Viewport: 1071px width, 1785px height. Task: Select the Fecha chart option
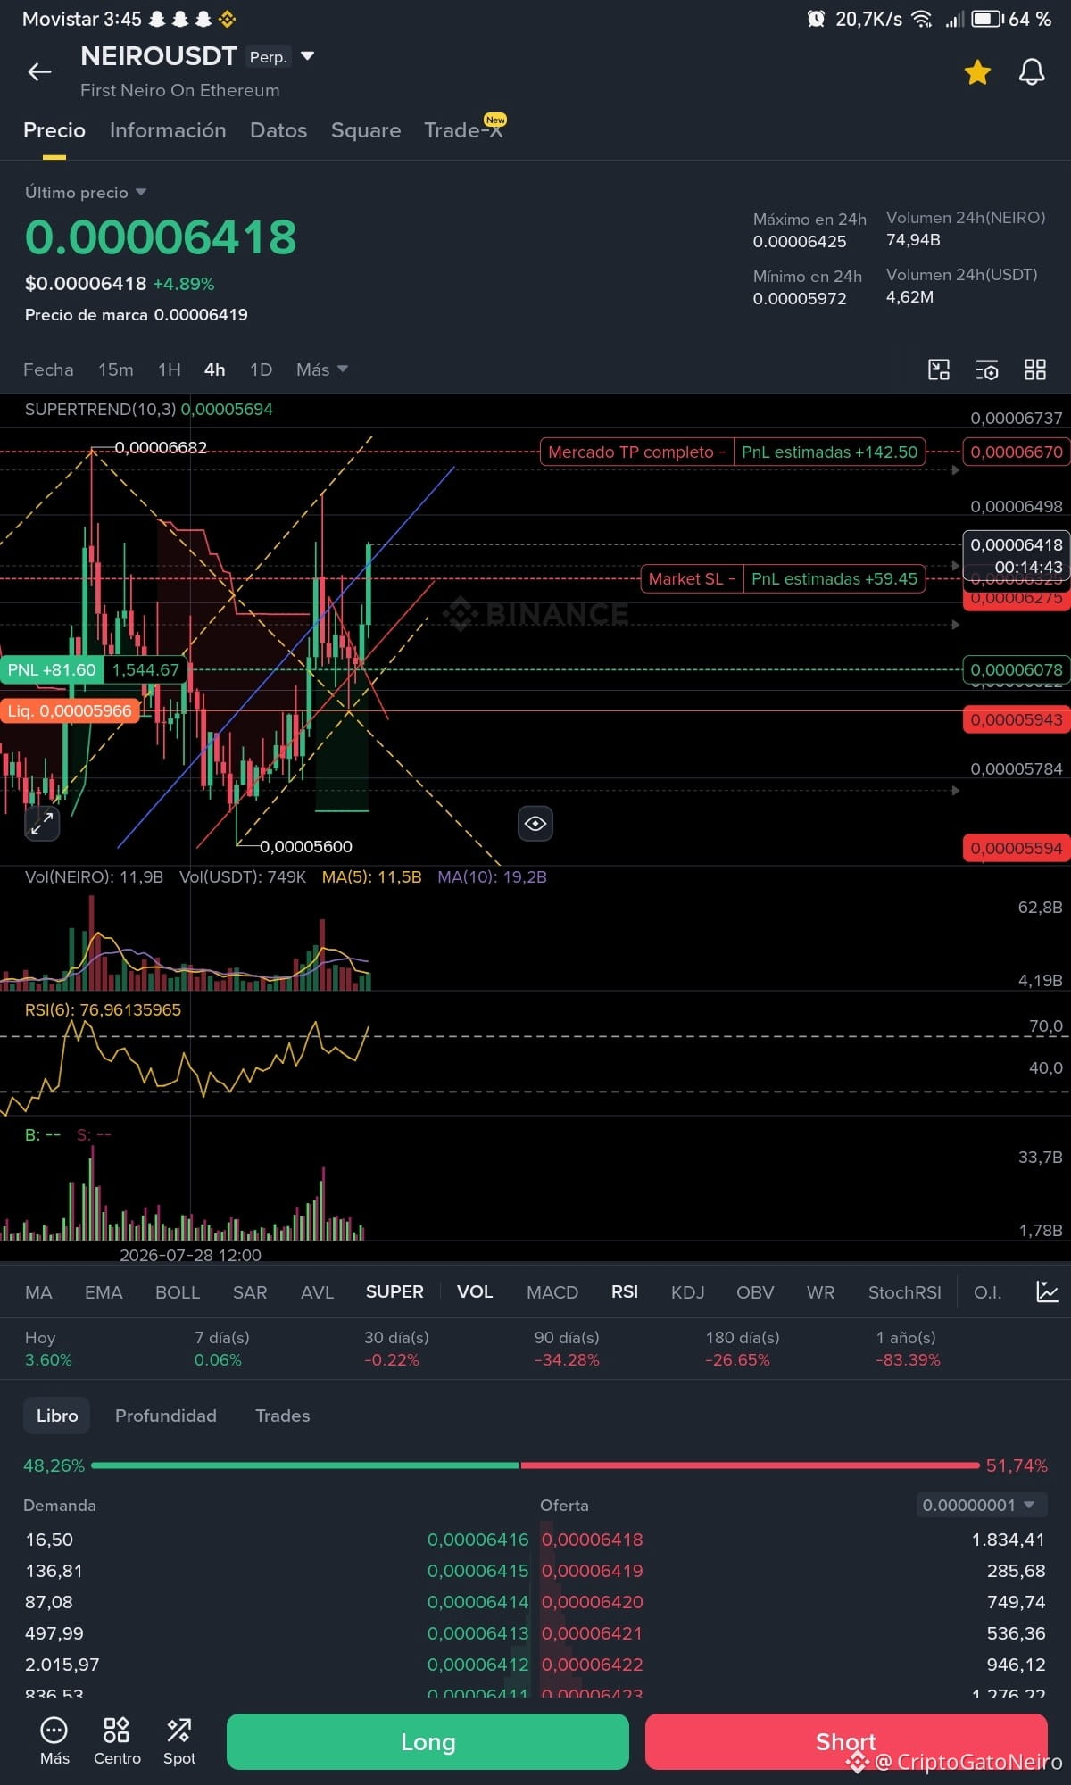[48, 369]
